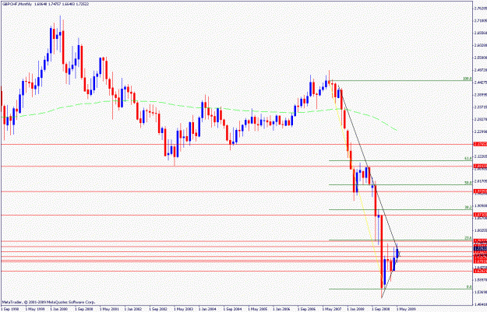Click the '1 May 2007' date label
Image resolution: width=487 pixels, height=312 pixels.
(x=331, y=309)
